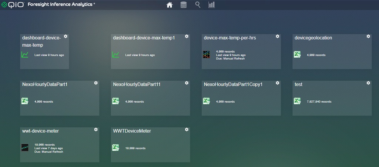Click '4,999 records' on NexoHourlyDataPart1Copy1 card

[225, 101]
